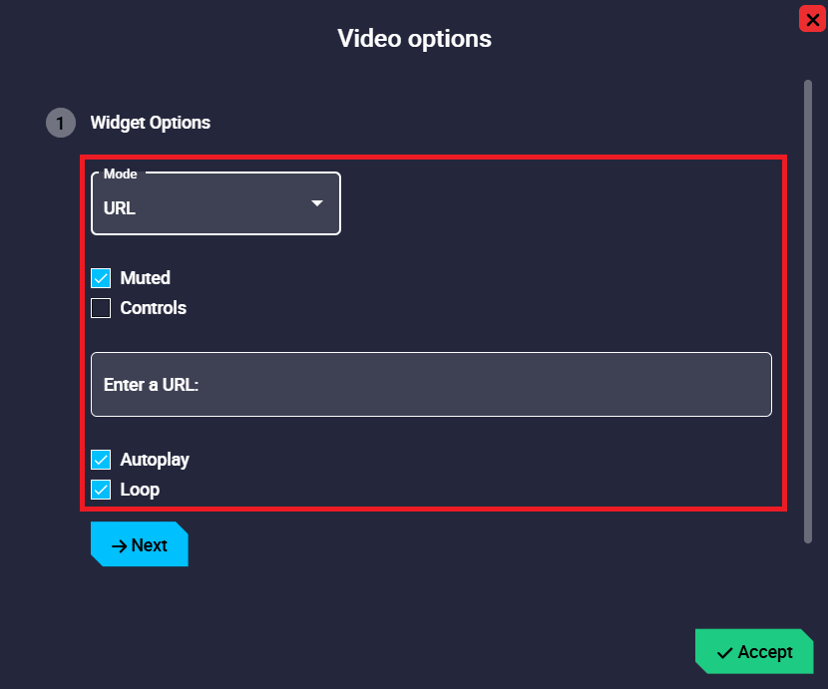Click the Autoplay label text

155,460
